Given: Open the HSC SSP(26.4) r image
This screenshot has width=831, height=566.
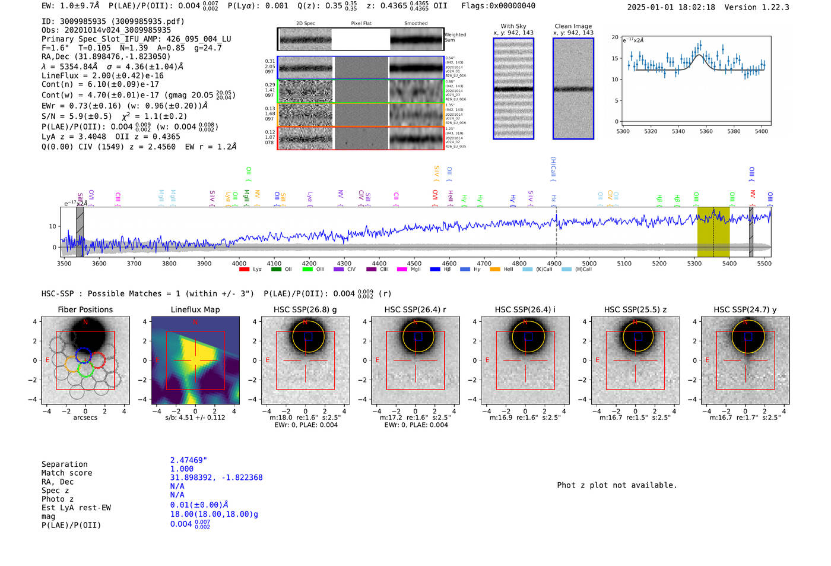Looking at the screenshot, I should (415, 360).
